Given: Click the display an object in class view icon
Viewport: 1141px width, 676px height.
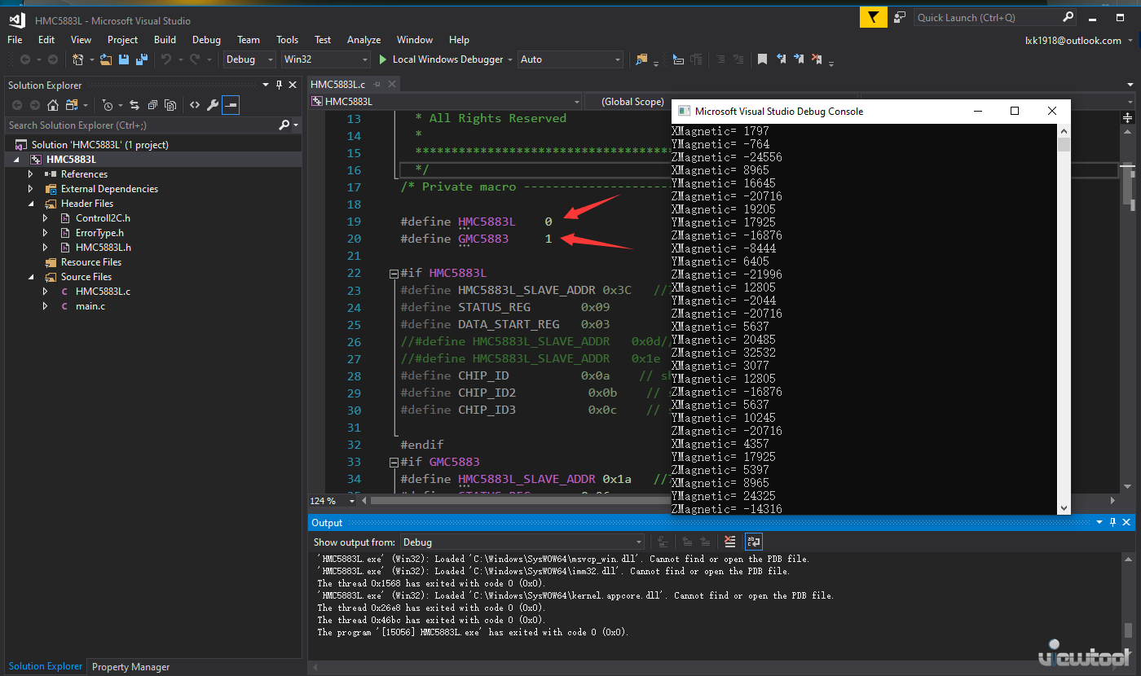Looking at the screenshot, I should click(677, 59).
